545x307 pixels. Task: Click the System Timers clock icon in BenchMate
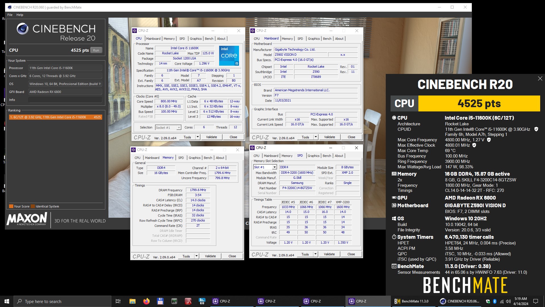click(x=394, y=237)
